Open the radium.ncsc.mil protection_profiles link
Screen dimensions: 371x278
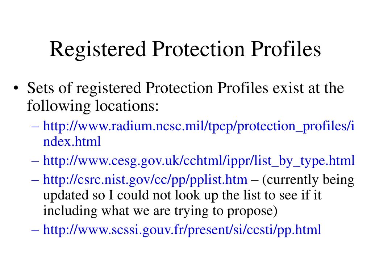[x=199, y=126]
